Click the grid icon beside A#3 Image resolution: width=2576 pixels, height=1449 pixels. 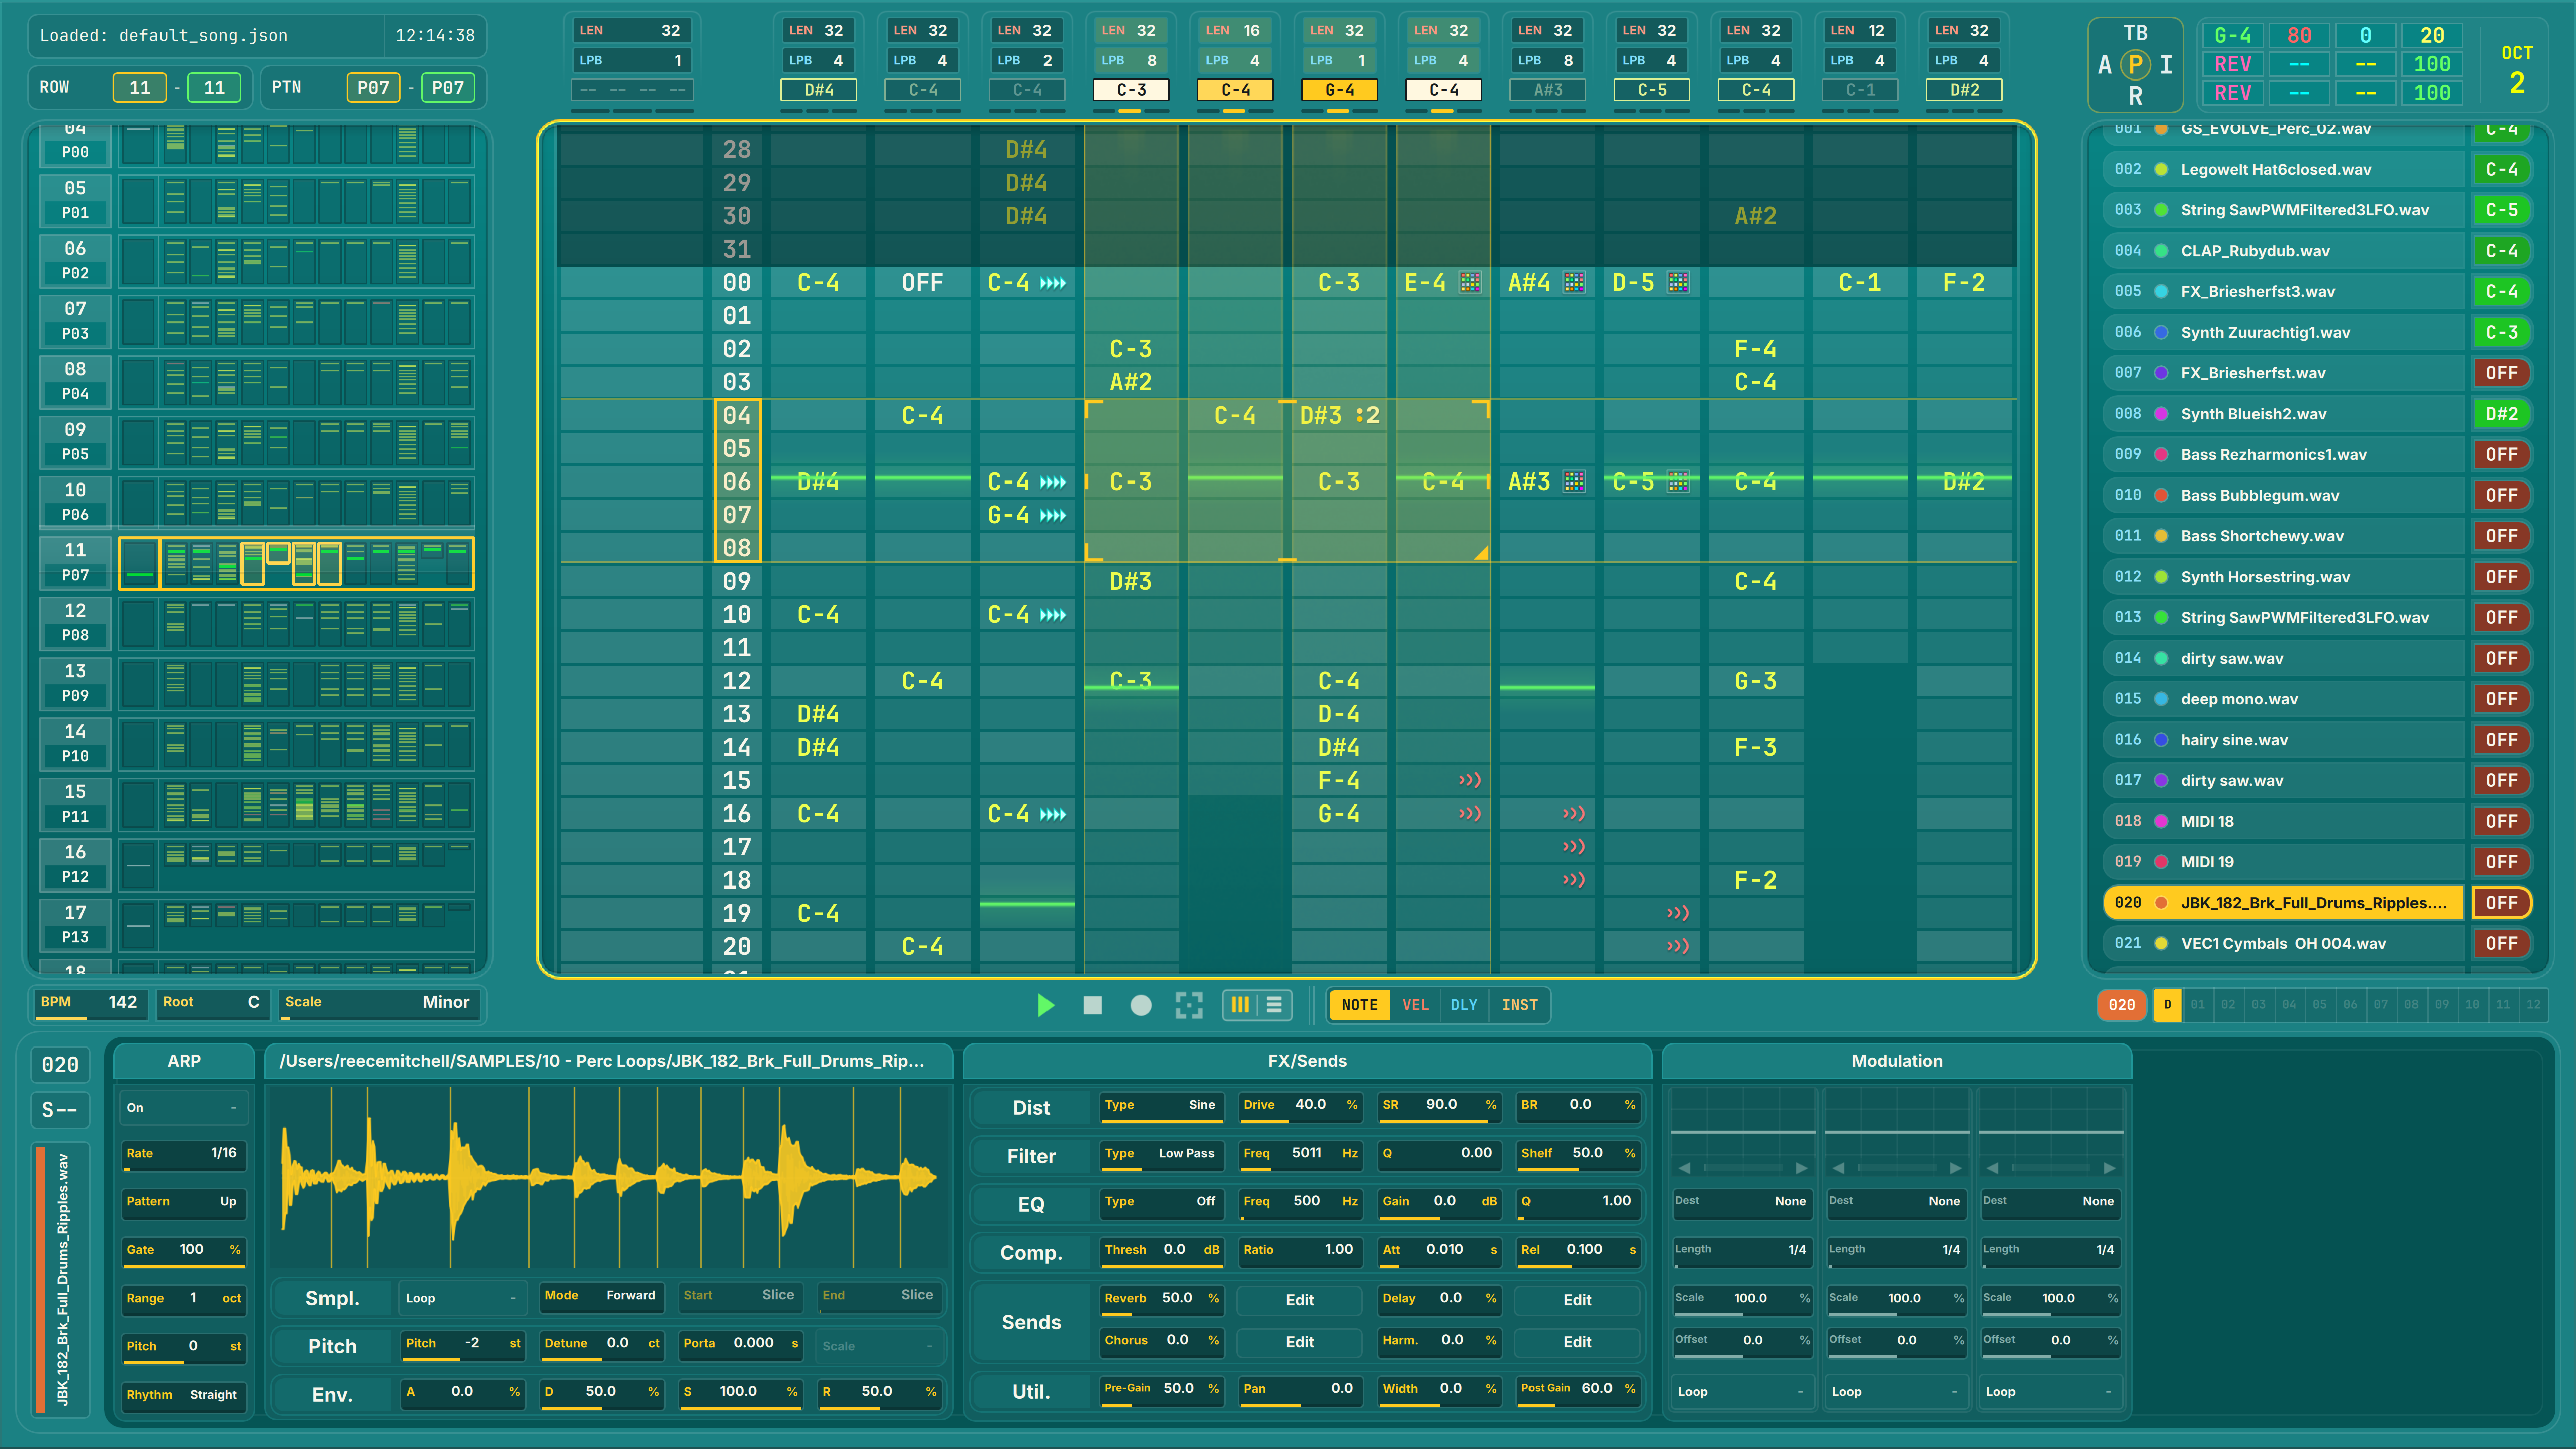1574,482
